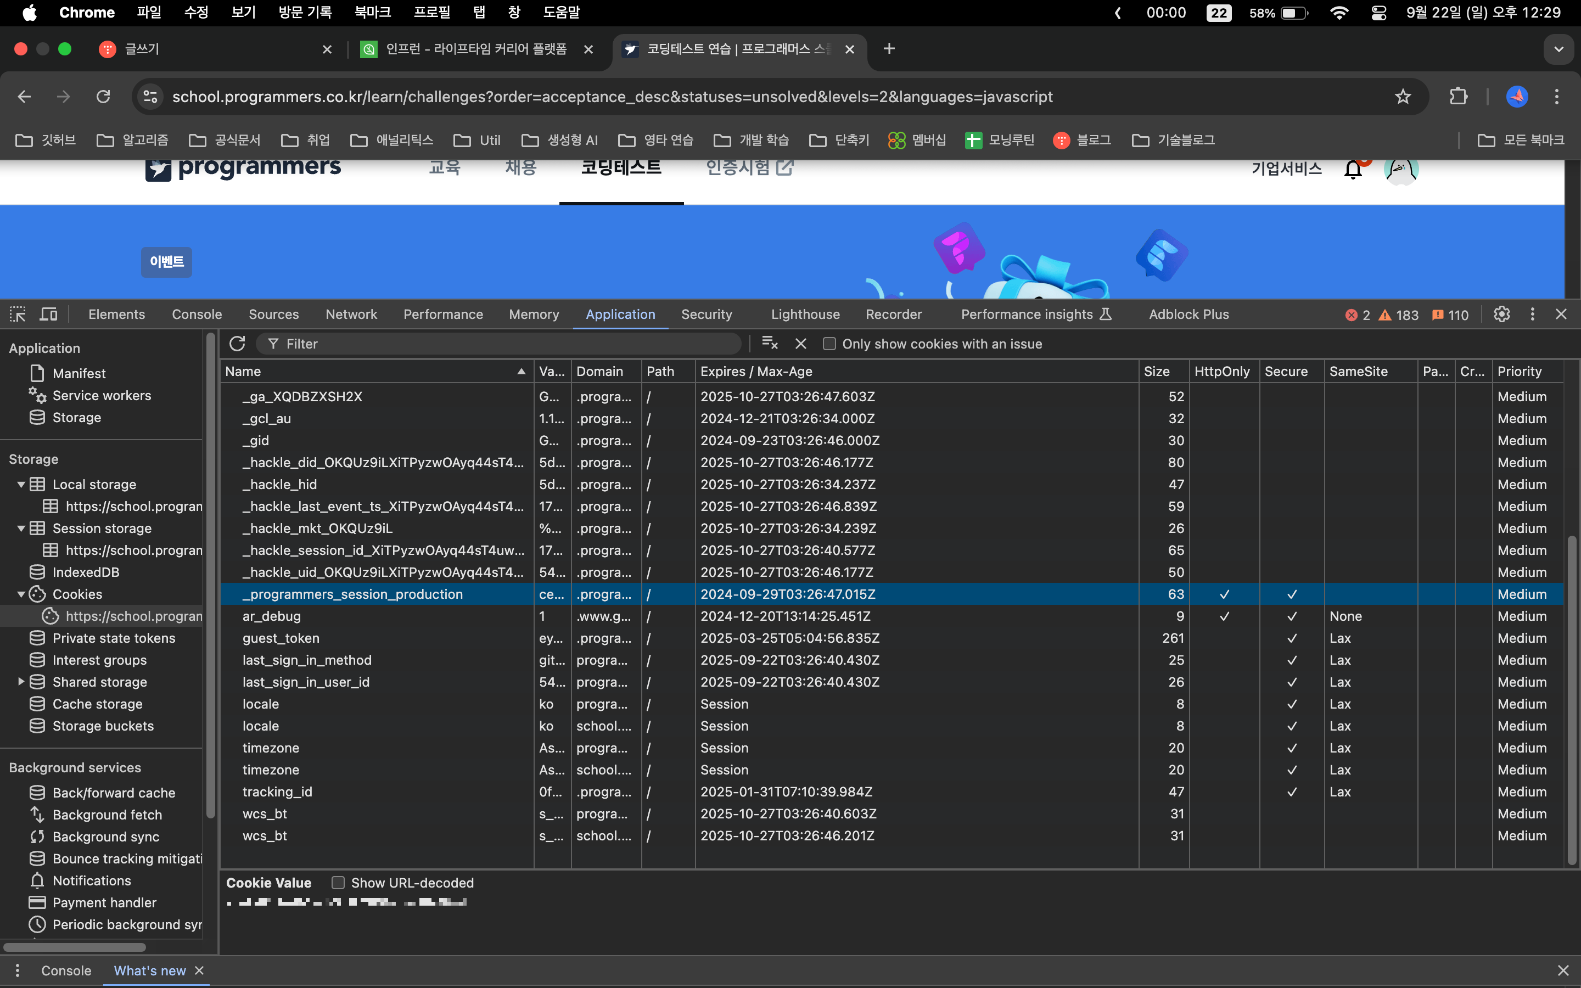The height and width of the screenshot is (988, 1581).
Task: Bookmark this page with star icon
Action: coord(1403,97)
